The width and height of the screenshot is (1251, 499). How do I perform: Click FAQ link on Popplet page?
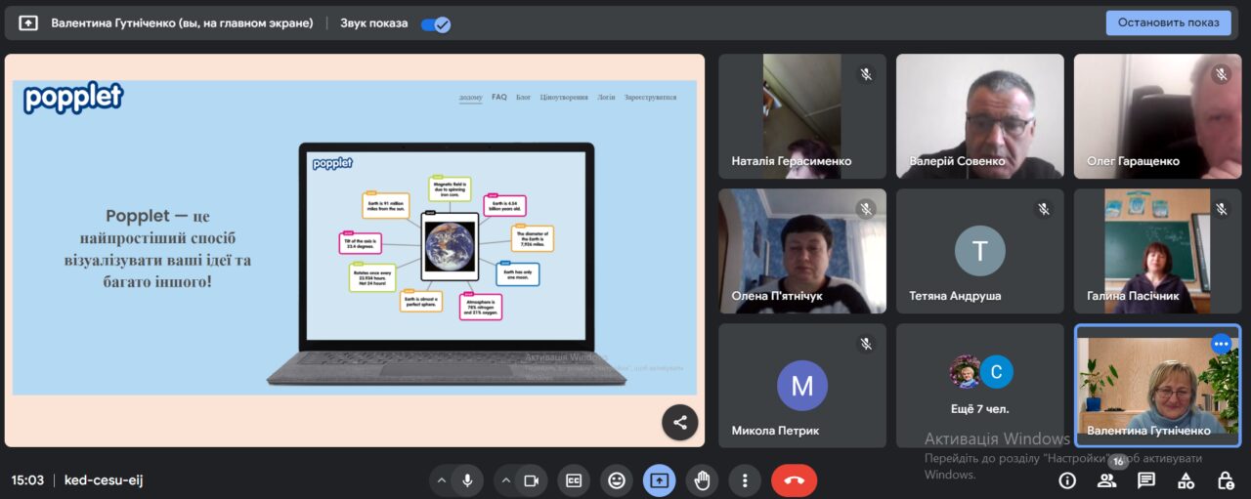(499, 98)
